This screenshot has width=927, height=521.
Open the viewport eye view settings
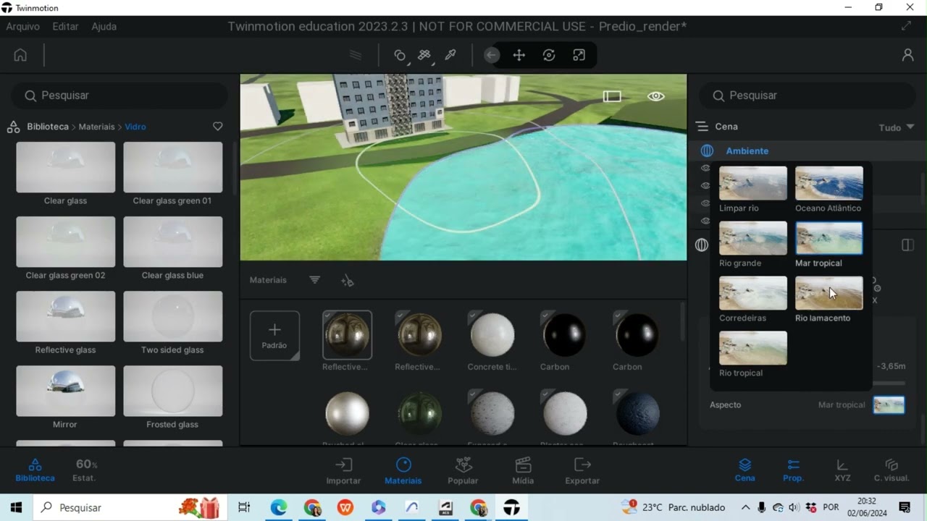pos(656,96)
